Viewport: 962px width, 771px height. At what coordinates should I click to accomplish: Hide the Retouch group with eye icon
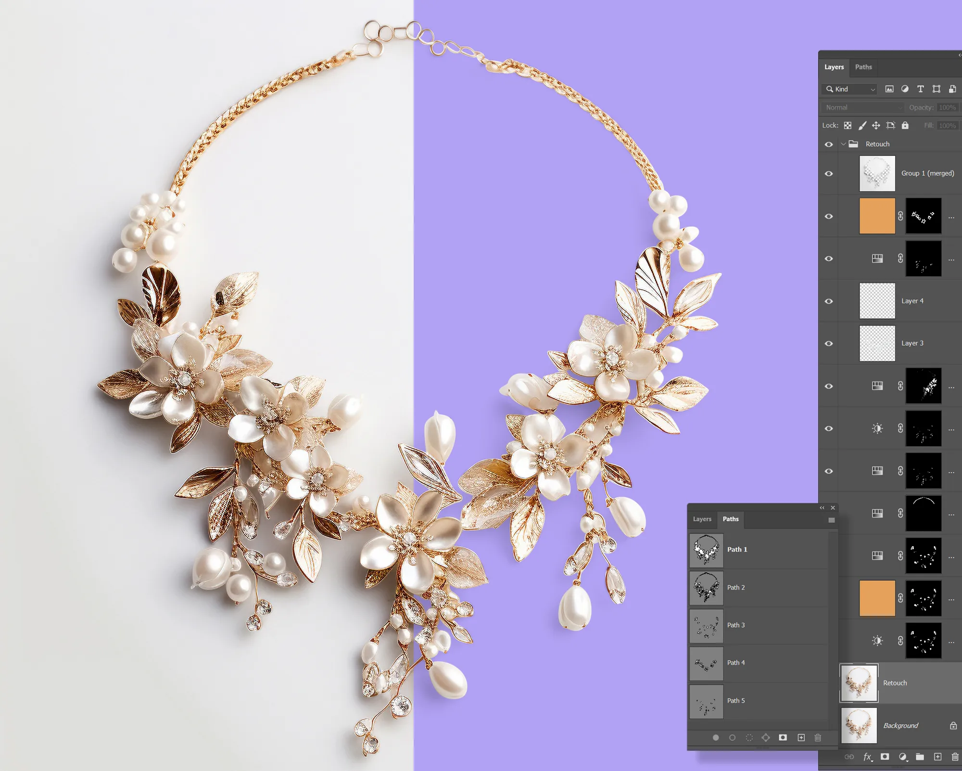(829, 144)
